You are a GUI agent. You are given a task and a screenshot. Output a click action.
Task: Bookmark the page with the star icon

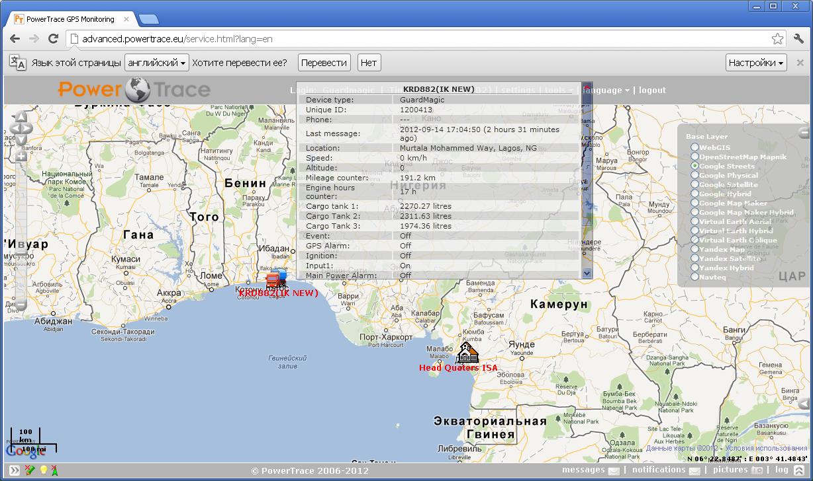777,39
